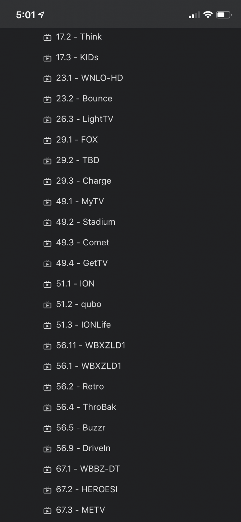The height and width of the screenshot is (522, 241).
Task: Tap the battery indicator in status bar
Action: [x=224, y=15]
